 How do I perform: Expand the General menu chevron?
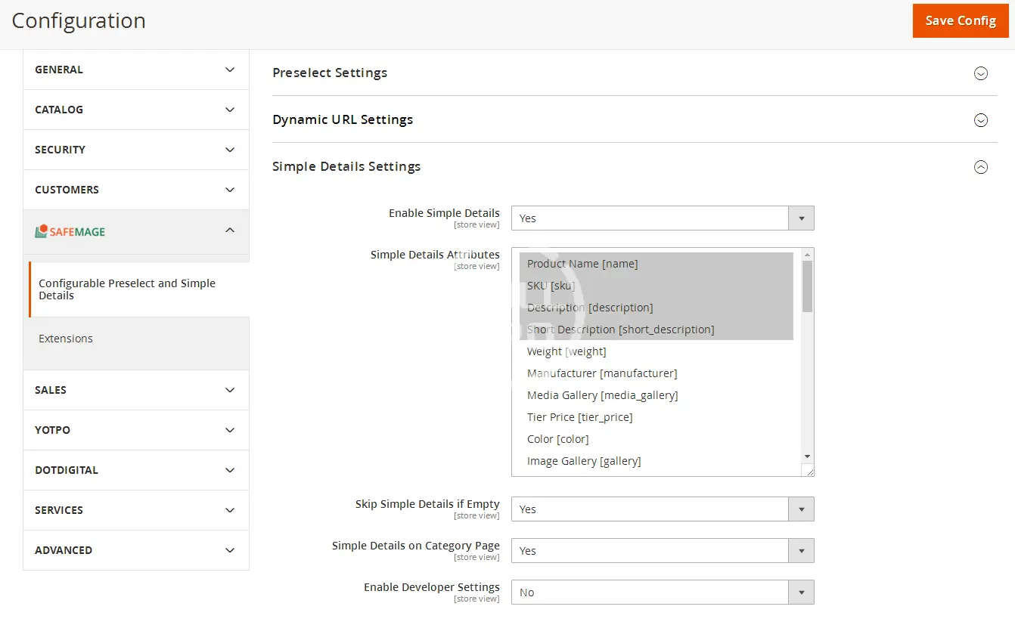pos(230,70)
